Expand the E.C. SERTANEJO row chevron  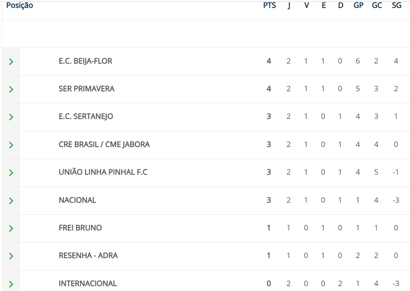click(11, 117)
